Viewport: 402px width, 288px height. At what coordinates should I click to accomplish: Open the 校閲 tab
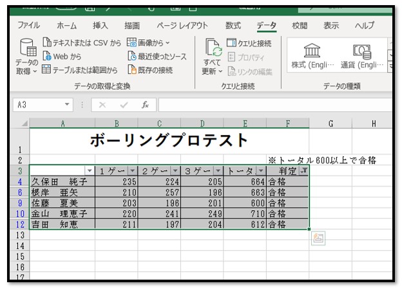pyautogui.click(x=300, y=25)
